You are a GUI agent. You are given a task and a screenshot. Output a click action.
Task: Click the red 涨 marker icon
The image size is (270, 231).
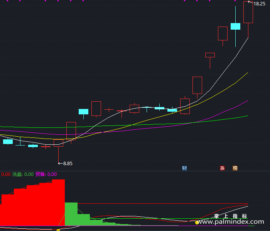[x=222, y=168]
